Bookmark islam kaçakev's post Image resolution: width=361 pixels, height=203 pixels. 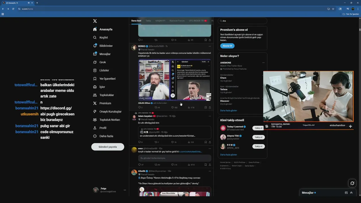pyautogui.click(x=206, y=142)
